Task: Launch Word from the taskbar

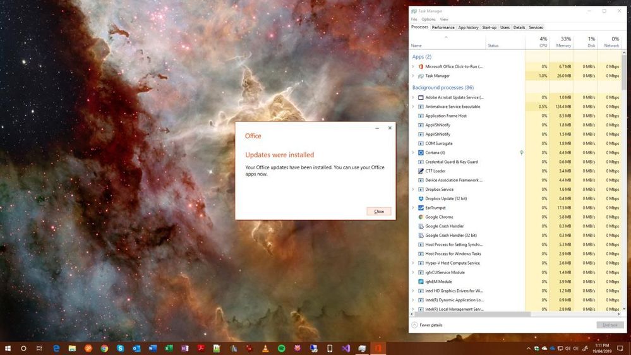Action: (x=152, y=348)
